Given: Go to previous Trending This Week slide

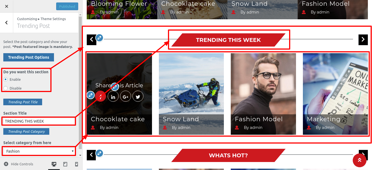Looking at the screenshot, I should point(91,40).
